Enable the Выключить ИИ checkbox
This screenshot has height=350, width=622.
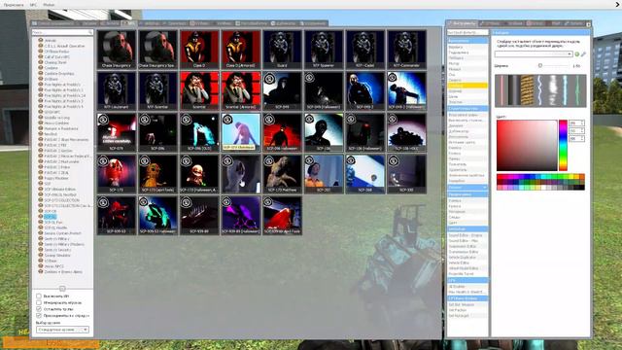click(x=39, y=296)
